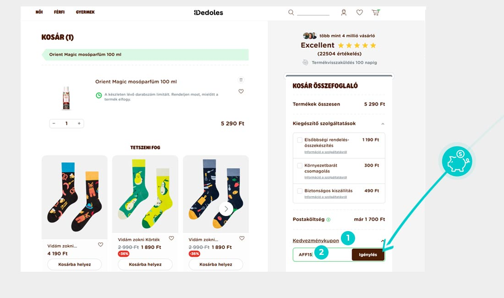Increase quantity with plus button

(79, 123)
